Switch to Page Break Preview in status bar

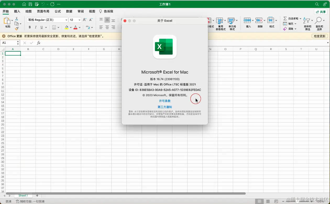pyautogui.click(x=276, y=201)
